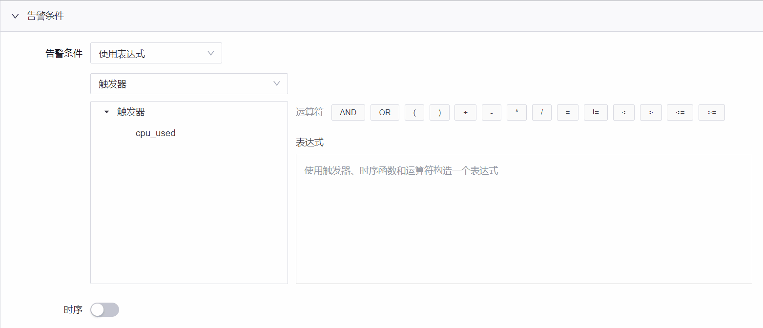763x328 pixels.
Task: Insert the OR operator into the expression
Action: (x=385, y=112)
